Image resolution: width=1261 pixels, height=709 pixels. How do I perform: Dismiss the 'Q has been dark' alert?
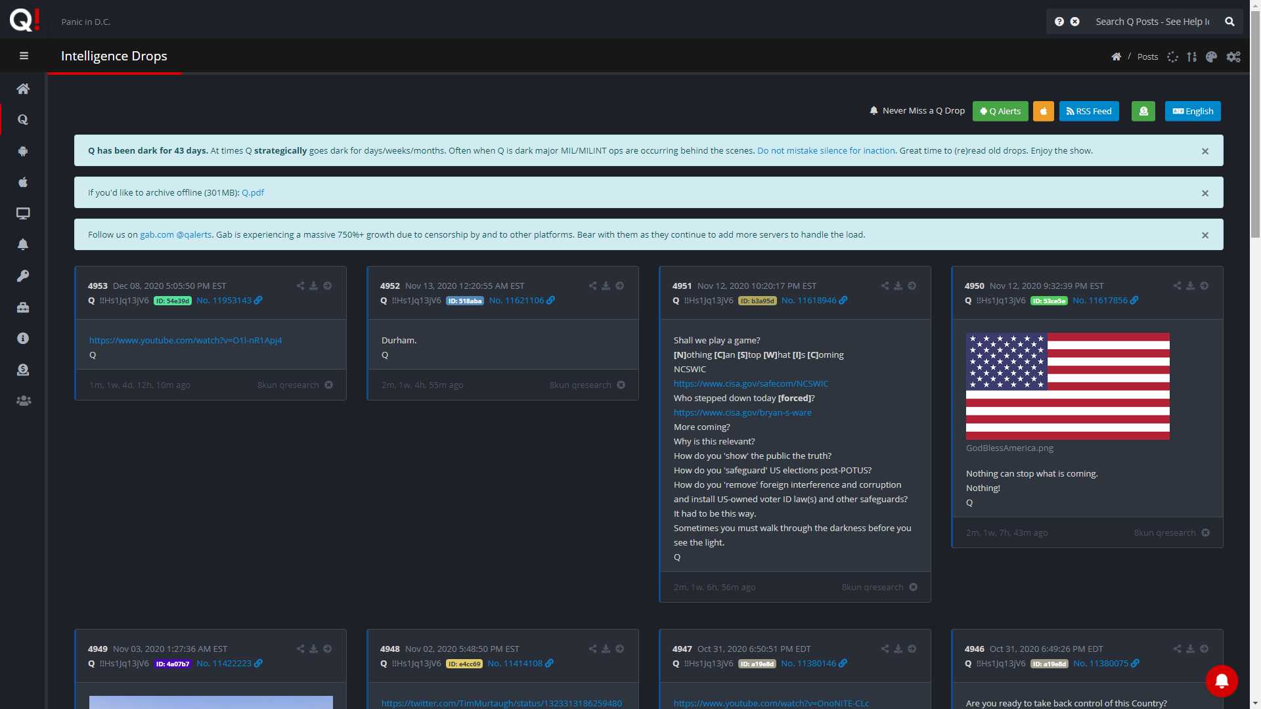(x=1205, y=151)
